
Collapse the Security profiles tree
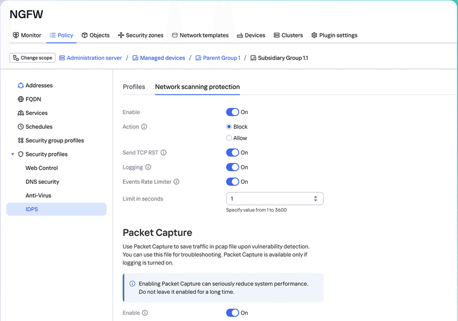coord(13,154)
